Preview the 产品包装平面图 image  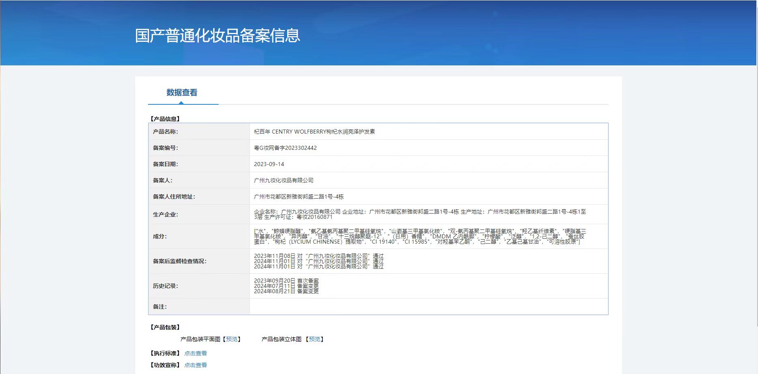[x=232, y=339]
